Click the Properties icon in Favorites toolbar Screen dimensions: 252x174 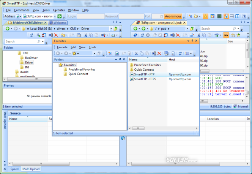[x=167, y=54]
